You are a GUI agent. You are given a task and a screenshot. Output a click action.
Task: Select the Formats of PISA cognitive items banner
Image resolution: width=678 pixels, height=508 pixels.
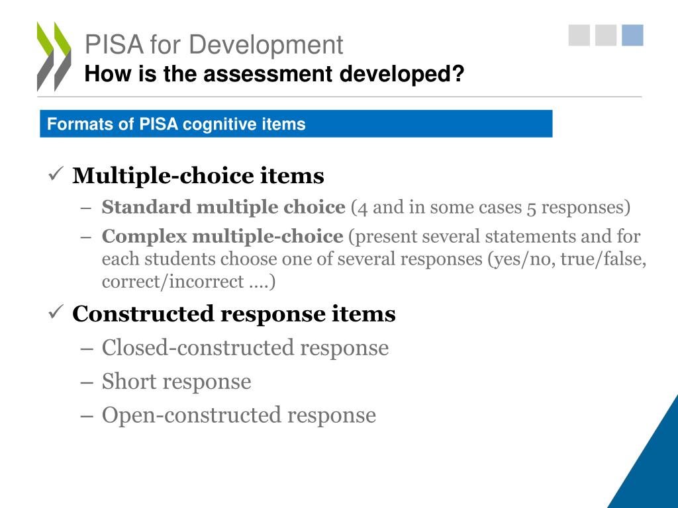pos(296,124)
